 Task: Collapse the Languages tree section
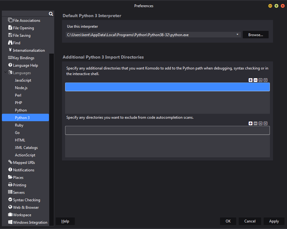point(5,73)
